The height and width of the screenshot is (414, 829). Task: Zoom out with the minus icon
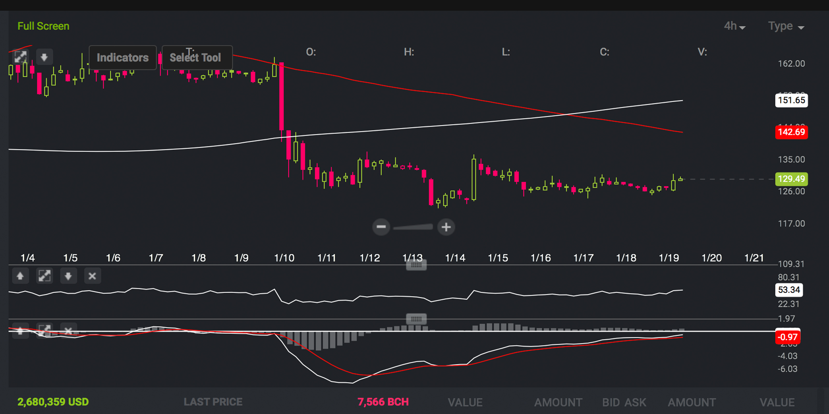coord(381,227)
